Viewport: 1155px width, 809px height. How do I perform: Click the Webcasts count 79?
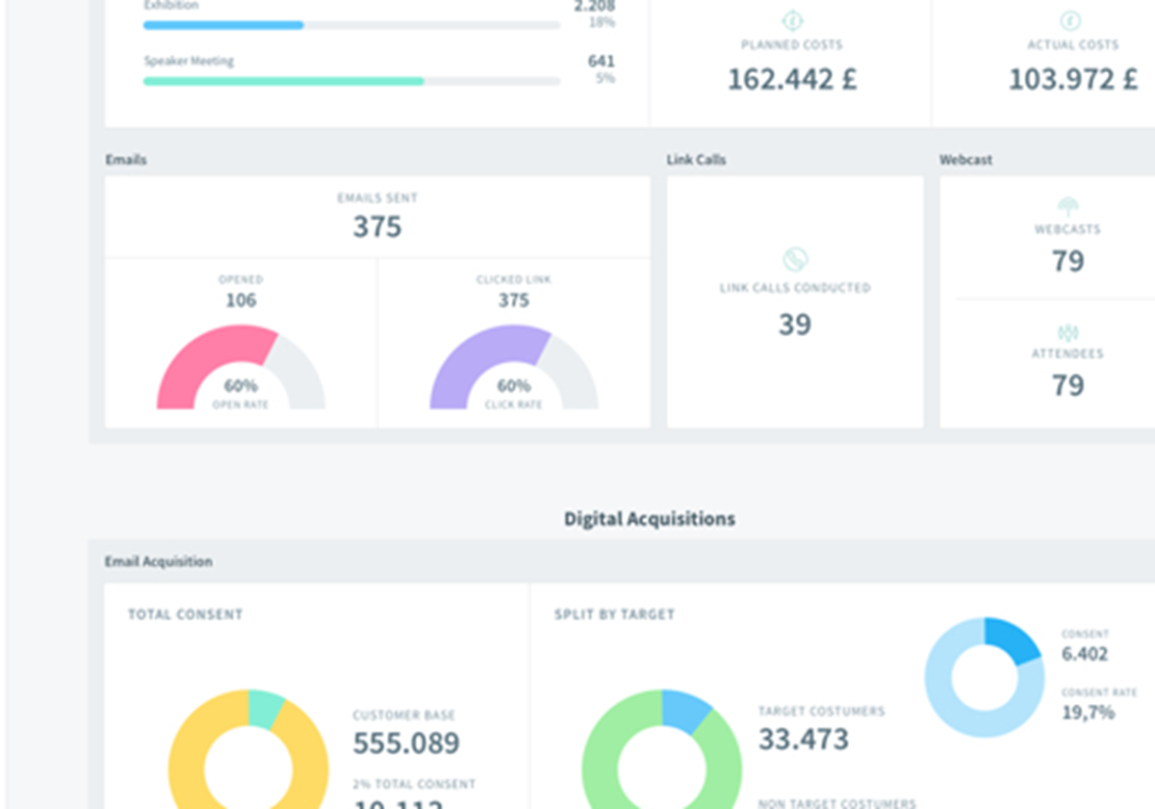pyautogui.click(x=1067, y=261)
